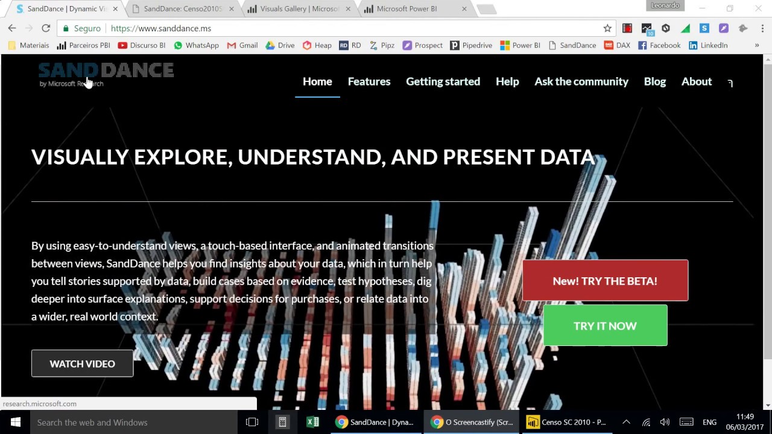This screenshot has height=434, width=772.
Task: Open the clock showing 11:49
Action: point(745,422)
